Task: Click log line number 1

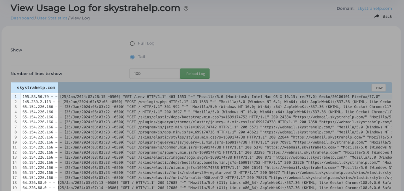Action: [x=16, y=96]
